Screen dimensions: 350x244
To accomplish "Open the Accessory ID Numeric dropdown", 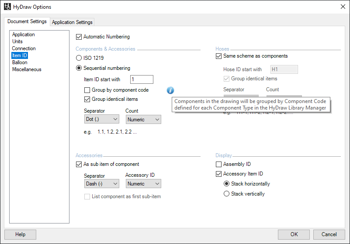I will coord(143,184).
